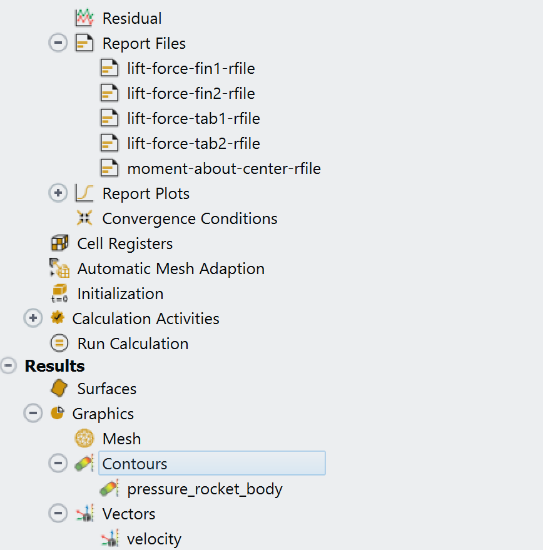The image size is (543, 550).
Task: Select the velocity vector item
Action: (154, 539)
